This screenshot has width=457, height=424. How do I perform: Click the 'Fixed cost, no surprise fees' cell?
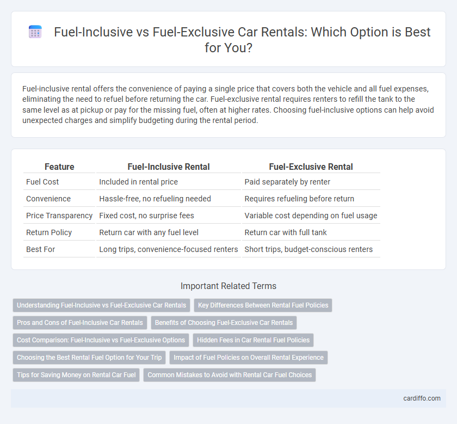(169, 216)
